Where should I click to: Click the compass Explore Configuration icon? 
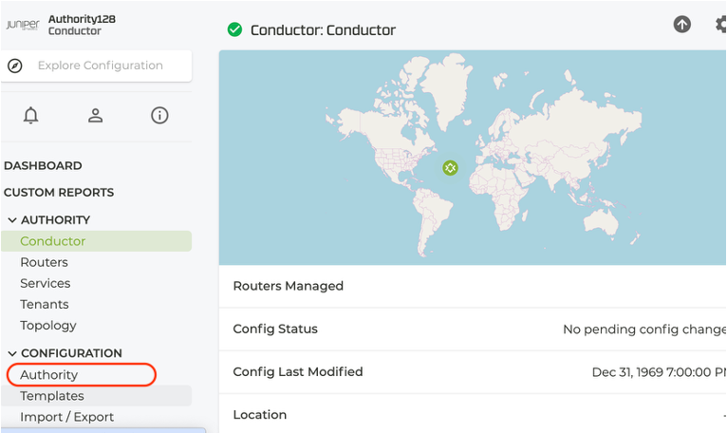(15, 66)
